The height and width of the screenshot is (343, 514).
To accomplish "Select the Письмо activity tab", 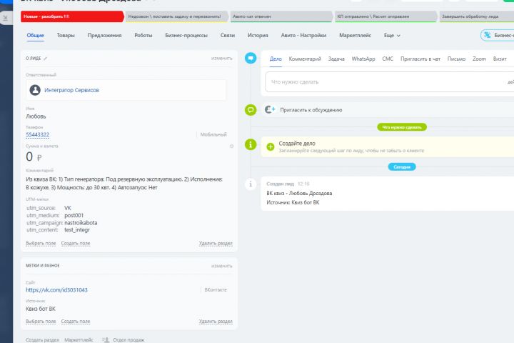I will [456, 59].
